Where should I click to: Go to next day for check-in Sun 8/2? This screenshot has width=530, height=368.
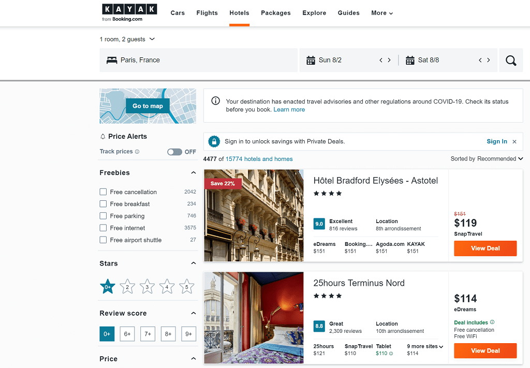(389, 60)
